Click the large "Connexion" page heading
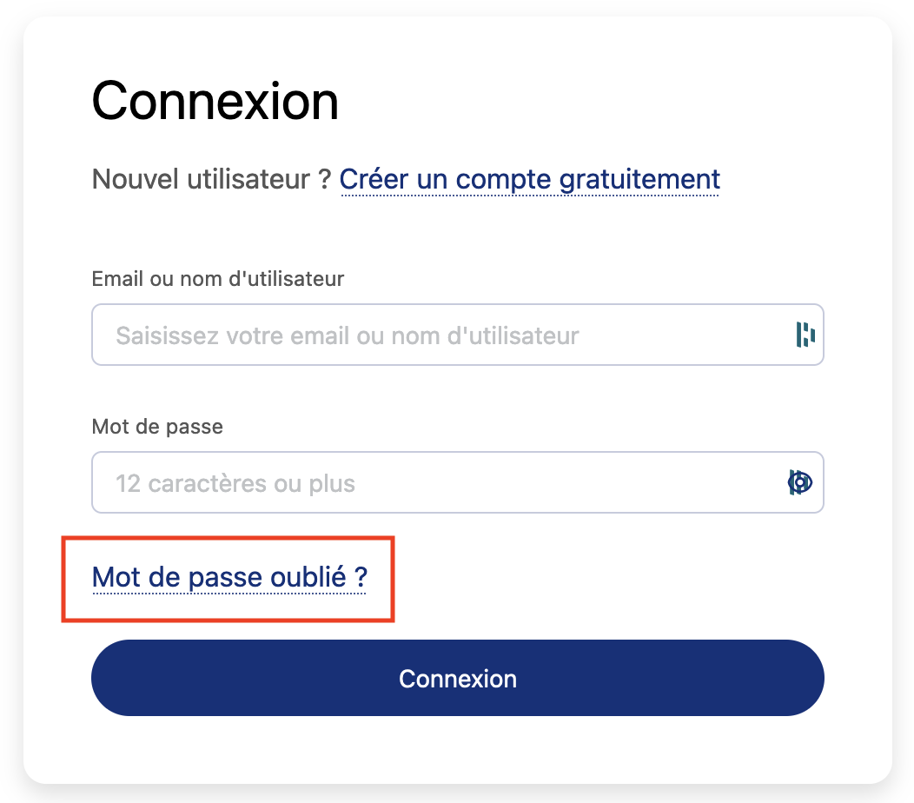 click(215, 101)
